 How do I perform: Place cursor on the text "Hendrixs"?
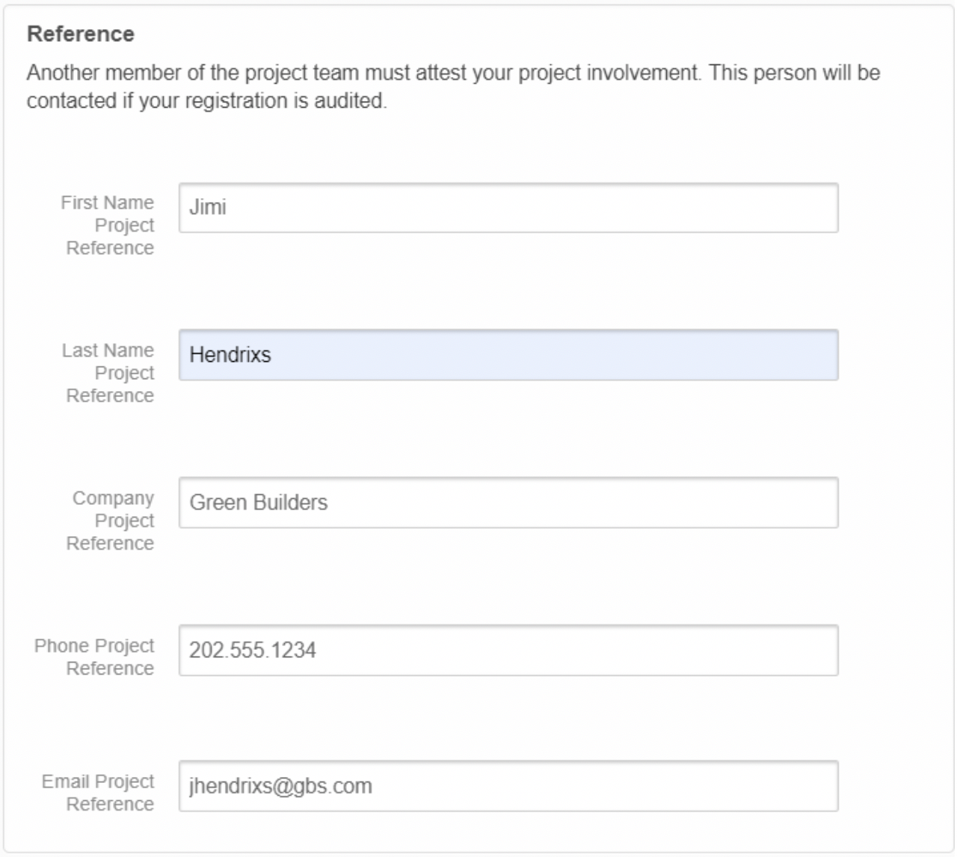pyautogui.click(x=230, y=354)
